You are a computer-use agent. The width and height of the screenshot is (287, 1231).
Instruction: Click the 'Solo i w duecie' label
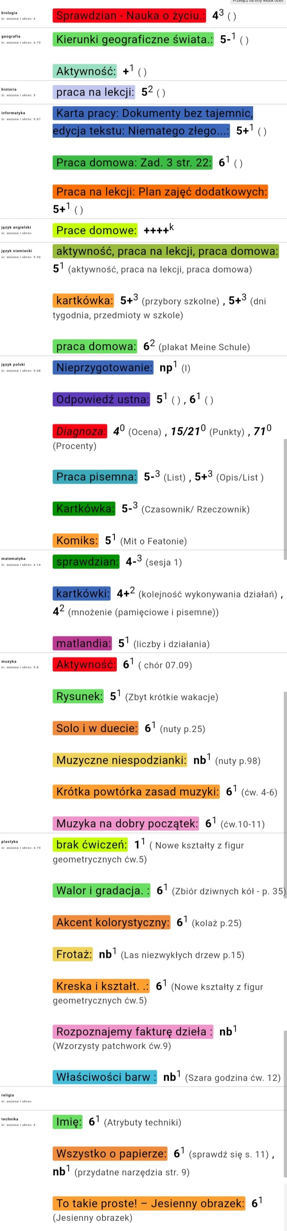pos(96,728)
